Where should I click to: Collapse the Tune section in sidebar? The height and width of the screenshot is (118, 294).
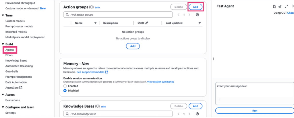(x=3, y=15)
